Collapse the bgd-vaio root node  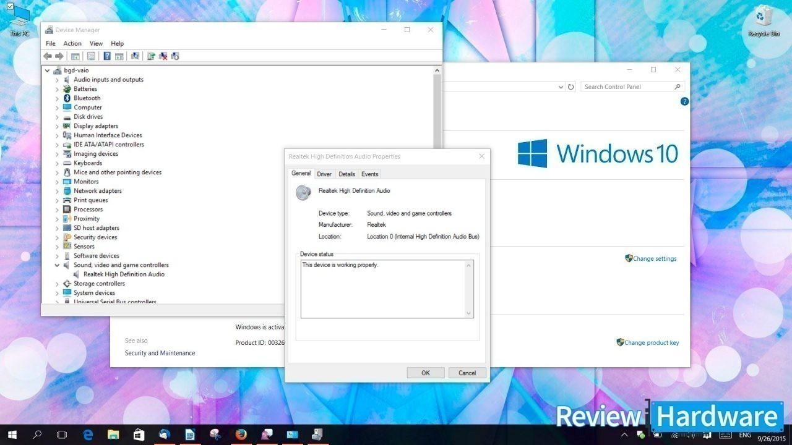(x=48, y=70)
